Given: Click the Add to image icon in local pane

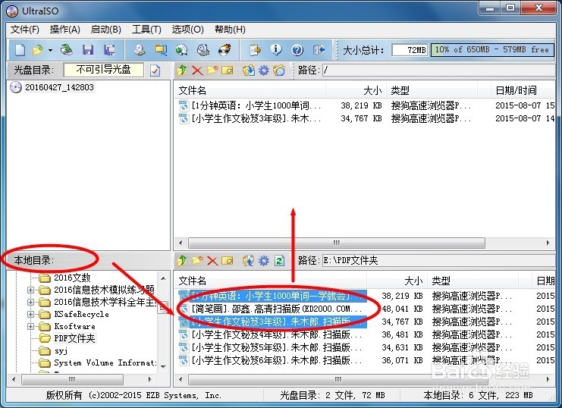Looking at the screenshot, I should (x=248, y=261).
